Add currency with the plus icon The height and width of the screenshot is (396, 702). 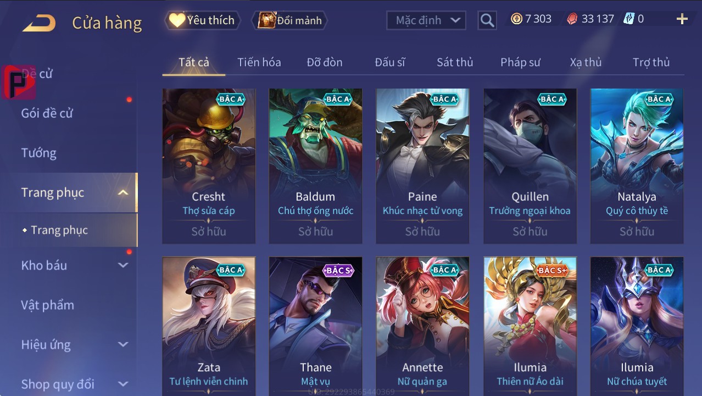point(682,19)
